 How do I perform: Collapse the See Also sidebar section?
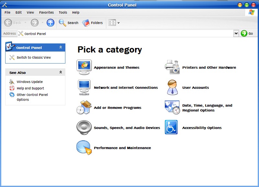(x=61, y=72)
